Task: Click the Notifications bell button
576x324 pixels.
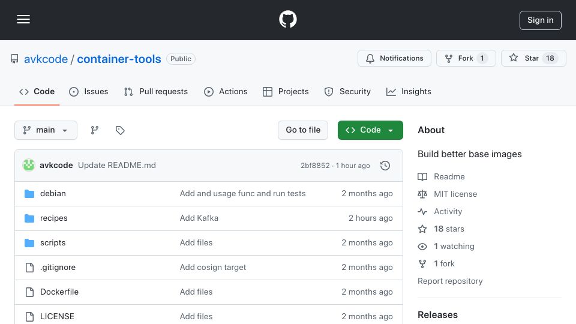Action: click(x=394, y=58)
